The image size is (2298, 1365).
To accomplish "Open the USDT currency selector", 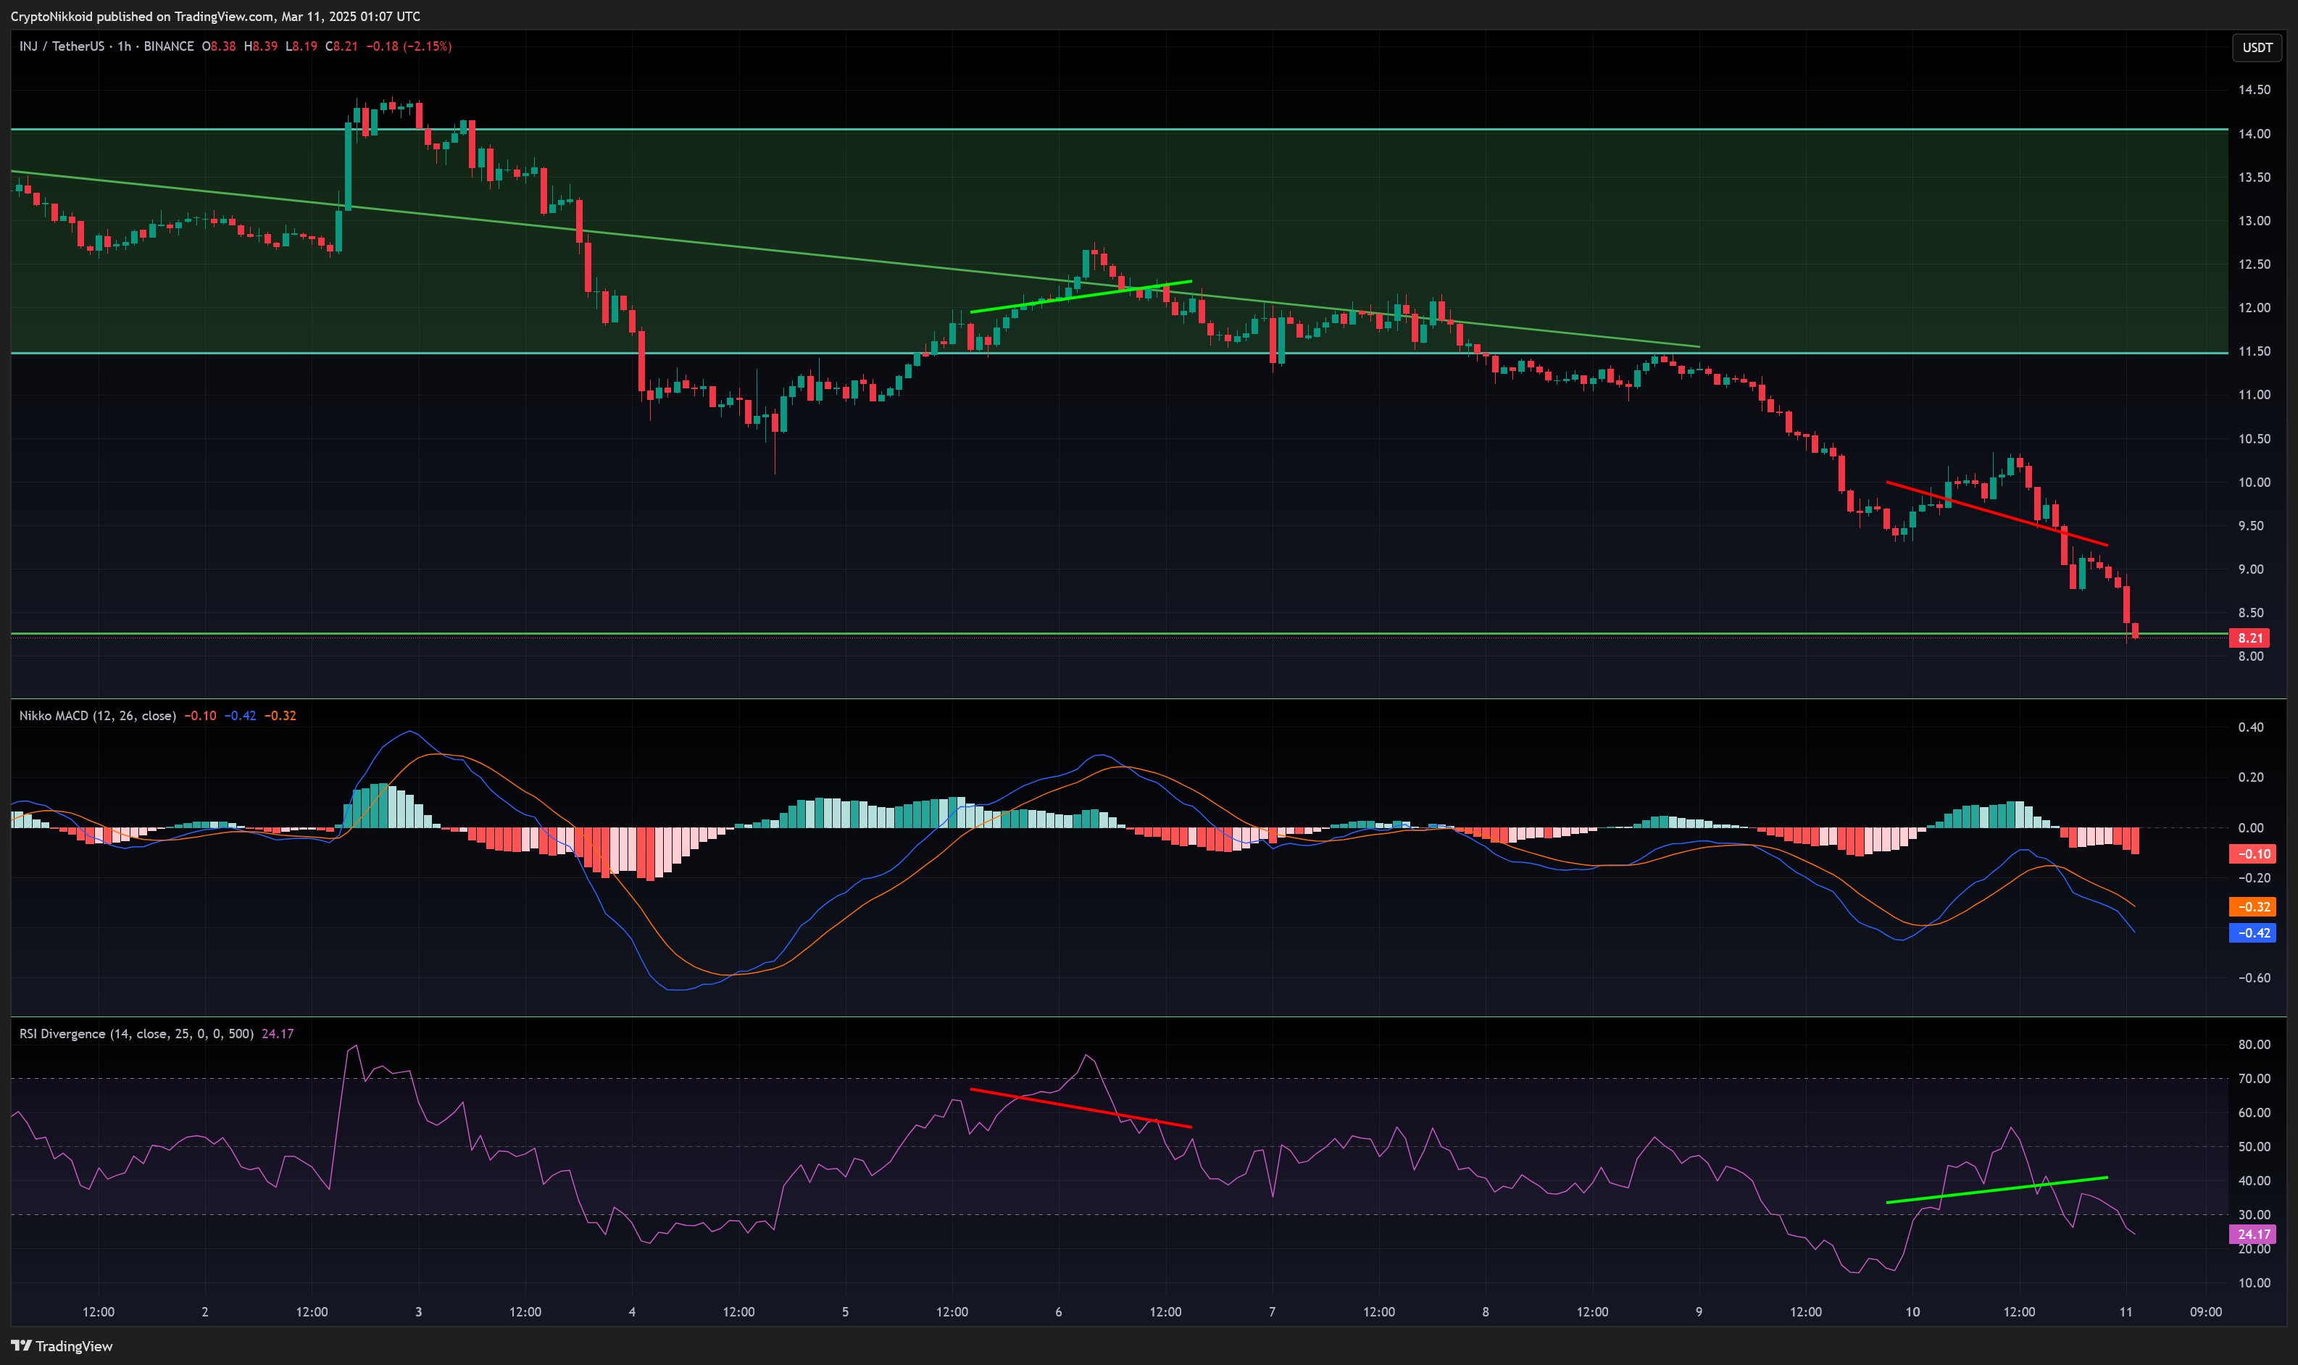I will point(2257,47).
